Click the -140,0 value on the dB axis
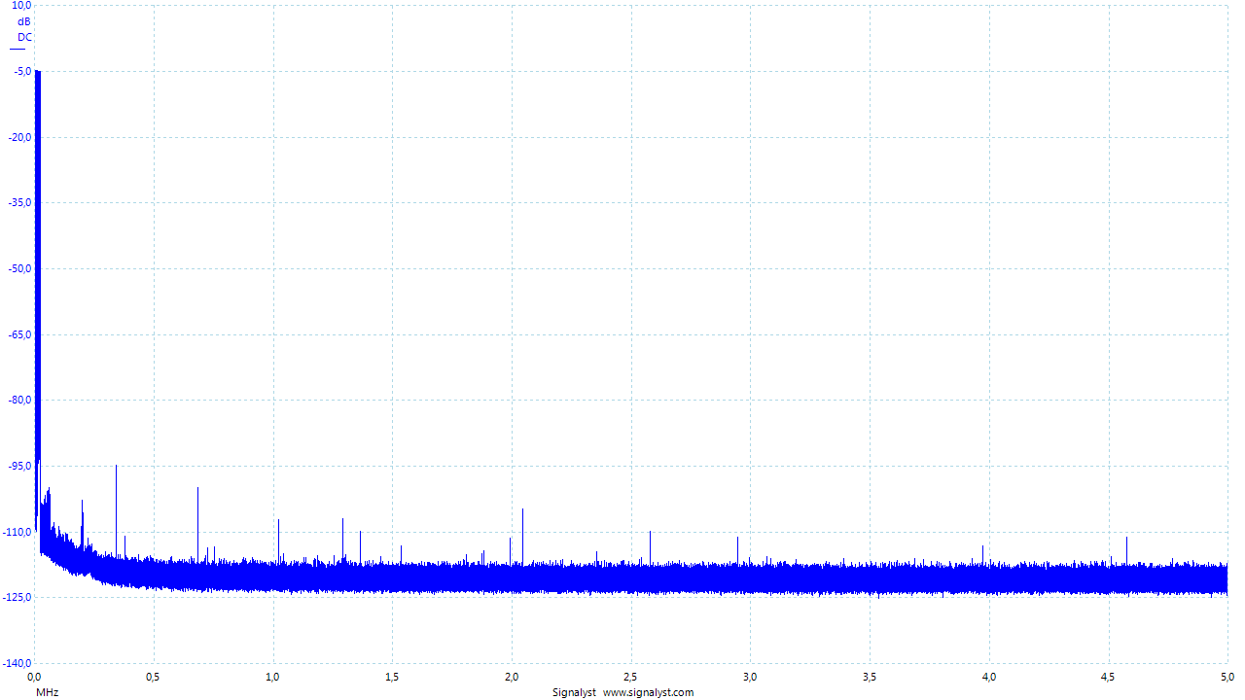This screenshot has width=1245, height=700. point(18,663)
